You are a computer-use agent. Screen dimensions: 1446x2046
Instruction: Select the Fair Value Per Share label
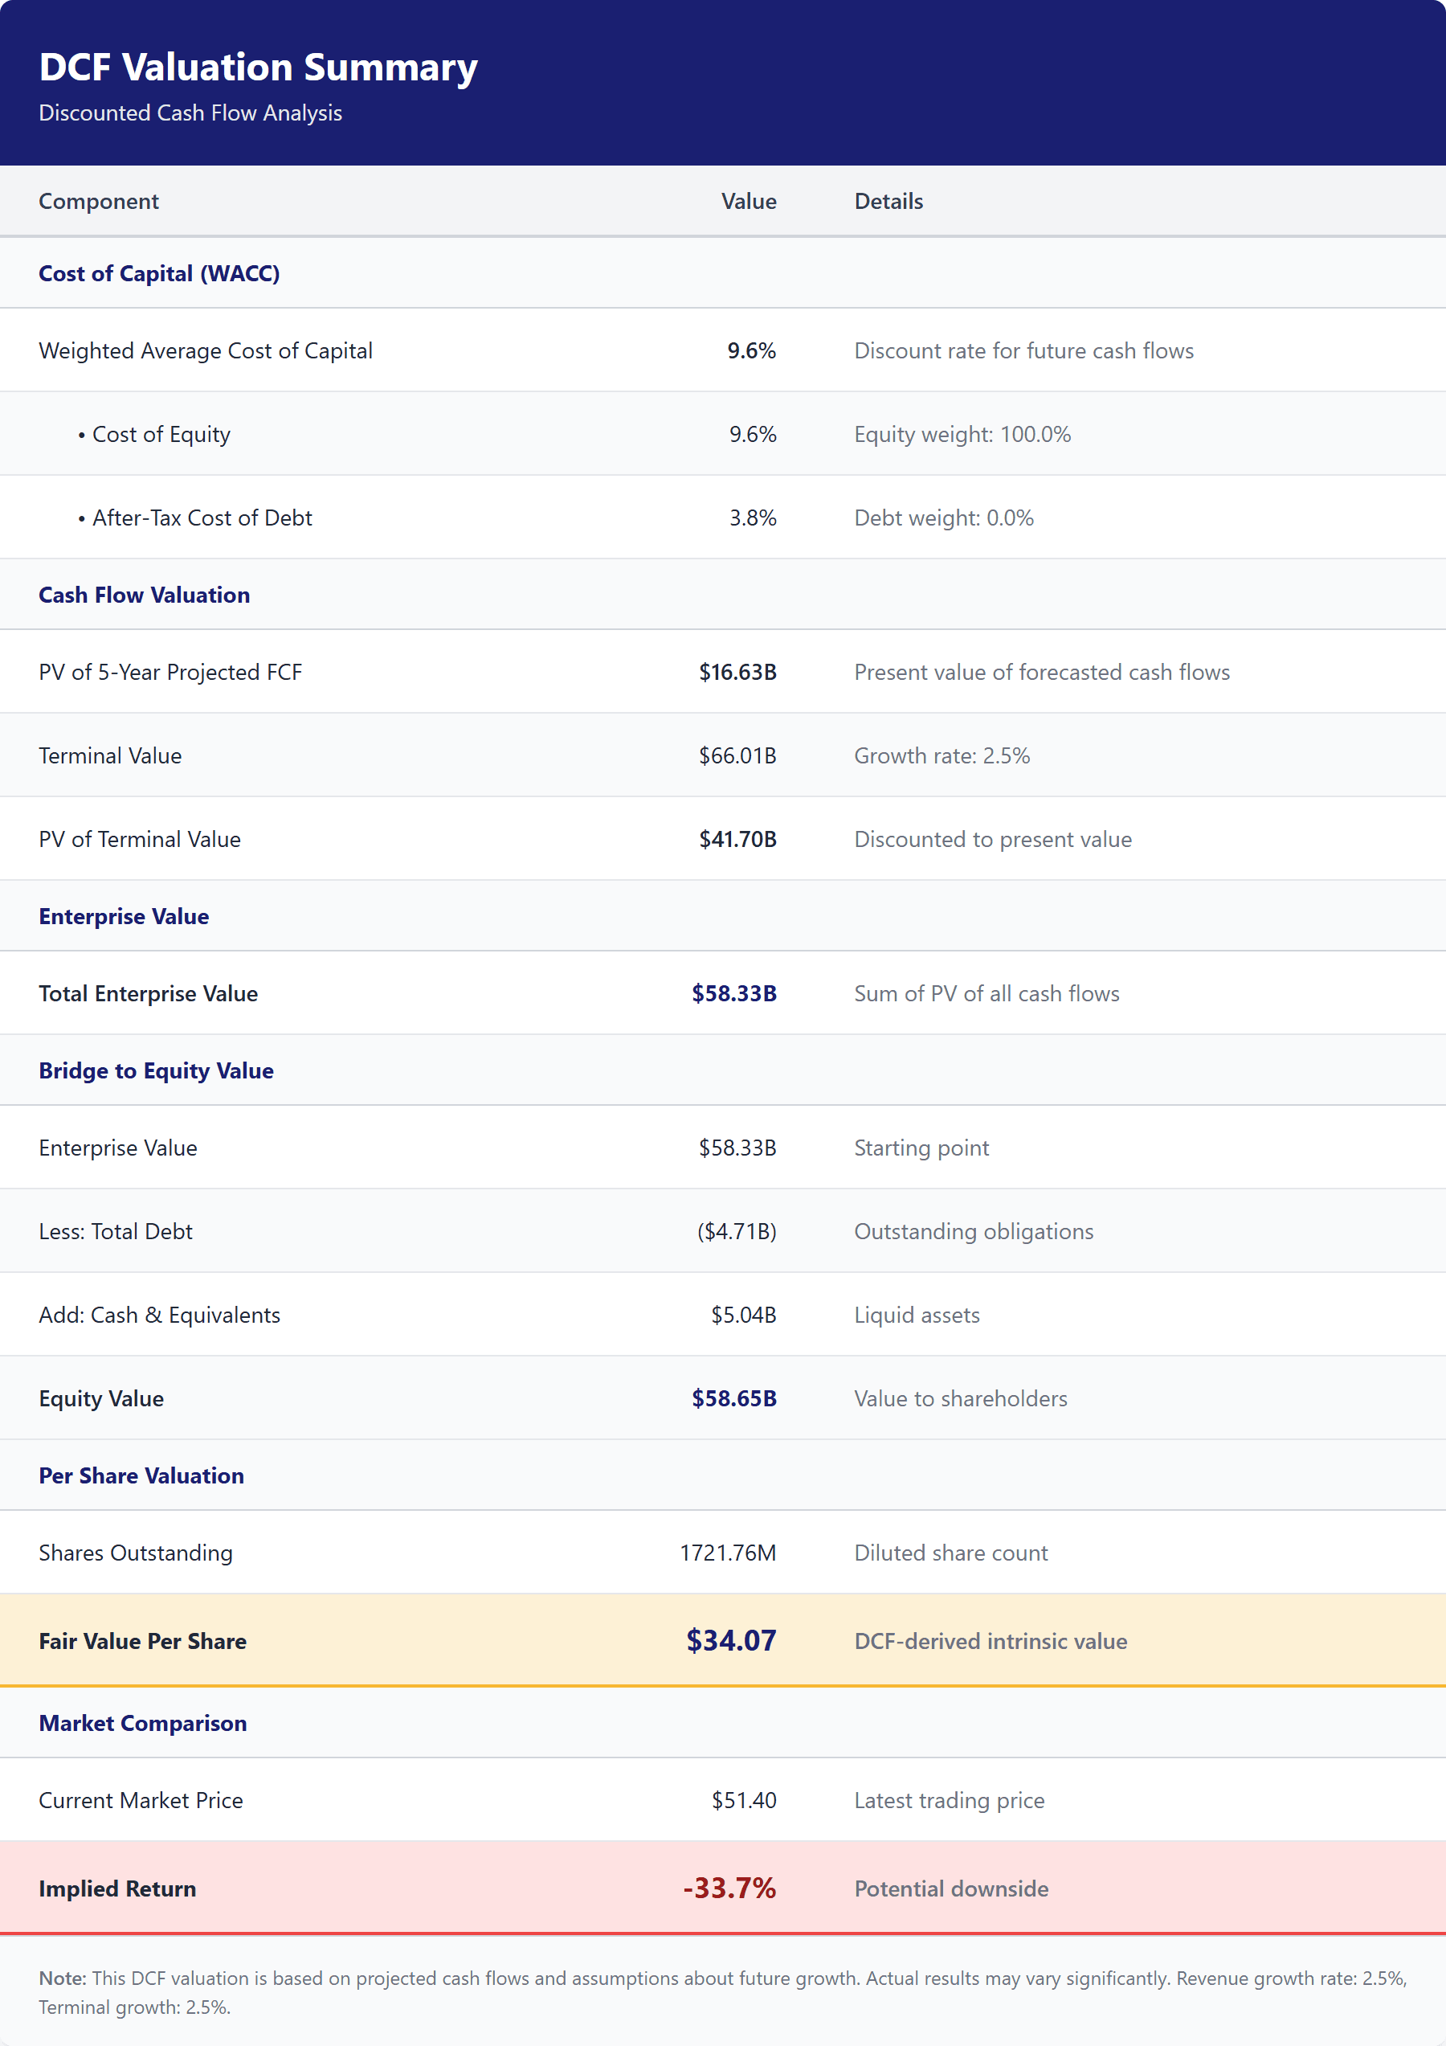point(142,1643)
